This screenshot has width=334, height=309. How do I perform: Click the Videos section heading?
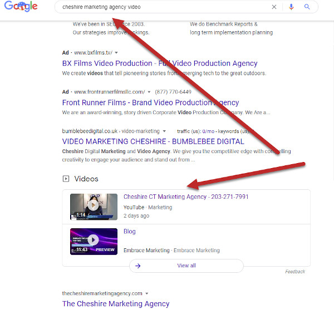point(86,179)
